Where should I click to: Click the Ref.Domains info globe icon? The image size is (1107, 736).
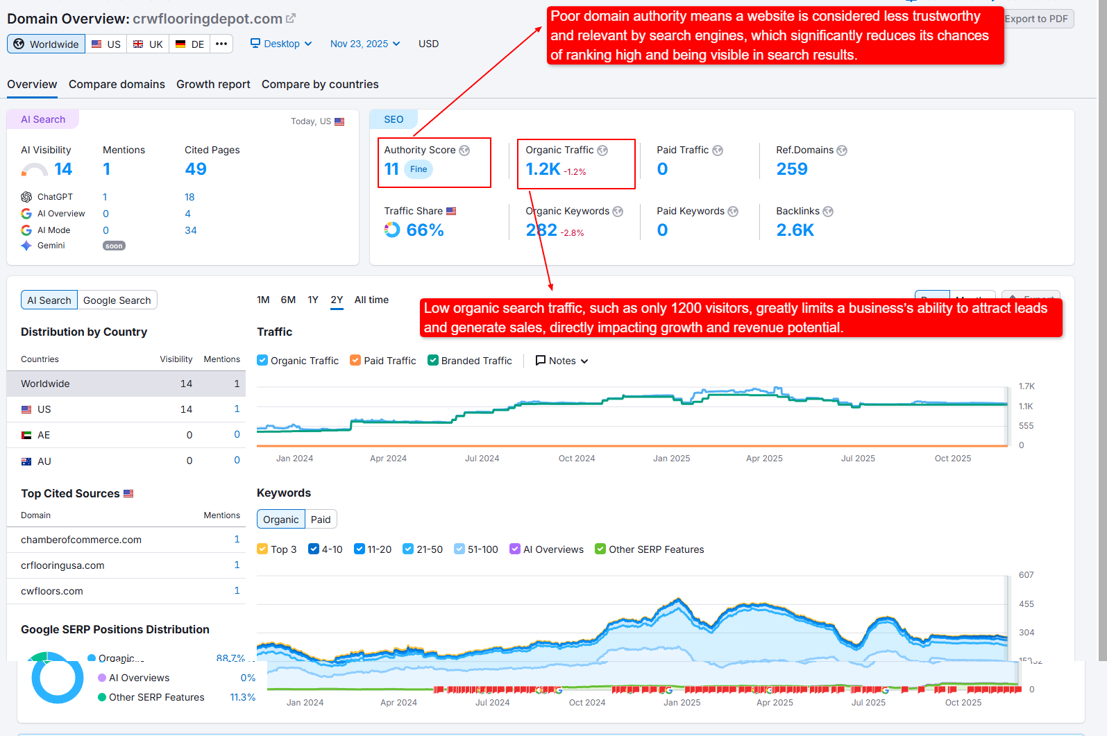pos(842,151)
